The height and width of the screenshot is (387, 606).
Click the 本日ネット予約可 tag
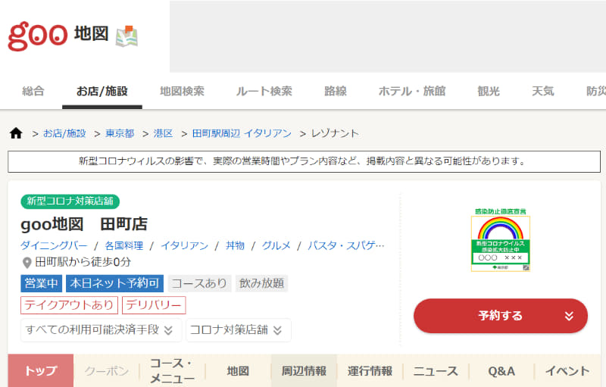tap(115, 283)
